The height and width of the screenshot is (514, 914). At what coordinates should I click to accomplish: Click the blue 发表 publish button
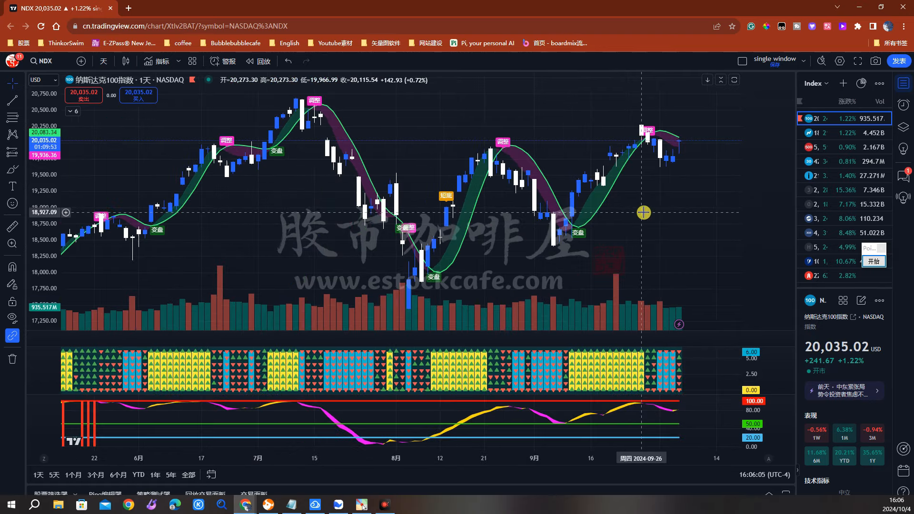pos(899,61)
